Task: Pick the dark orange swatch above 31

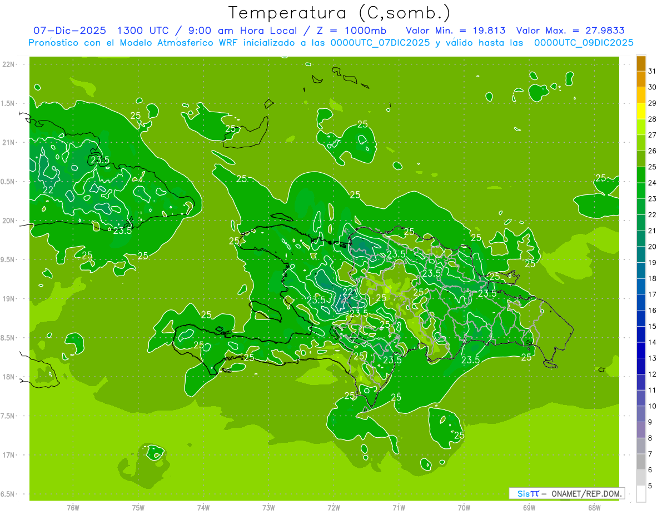Action: [641, 63]
